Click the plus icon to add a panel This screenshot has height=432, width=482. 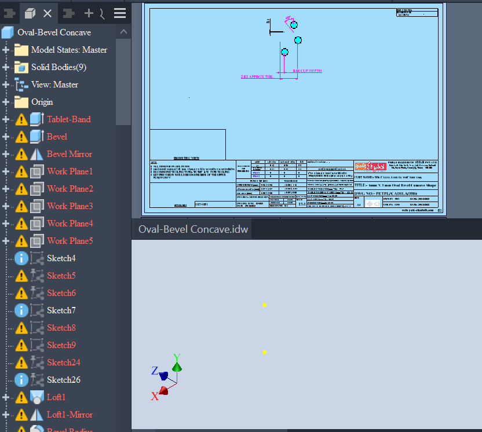89,13
